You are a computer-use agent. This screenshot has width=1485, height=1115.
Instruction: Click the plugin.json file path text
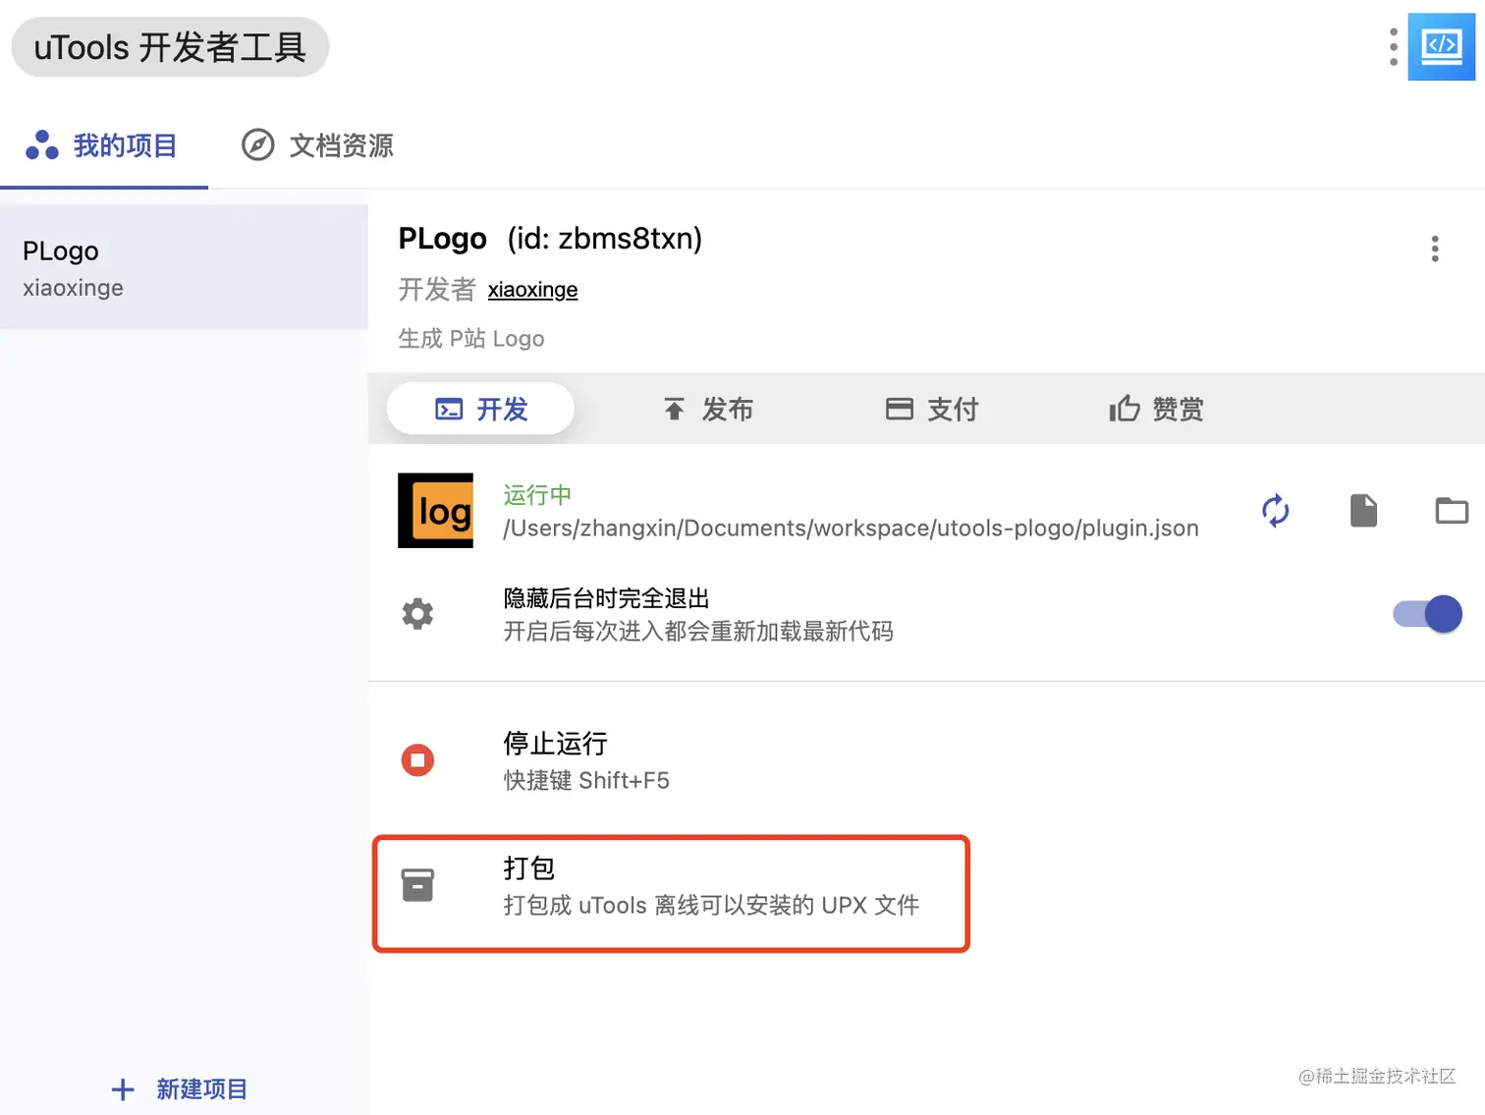[x=851, y=529]
